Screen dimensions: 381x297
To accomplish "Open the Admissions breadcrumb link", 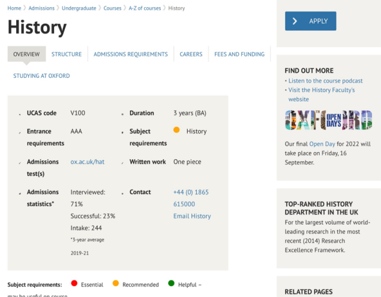I will point(41,8).
